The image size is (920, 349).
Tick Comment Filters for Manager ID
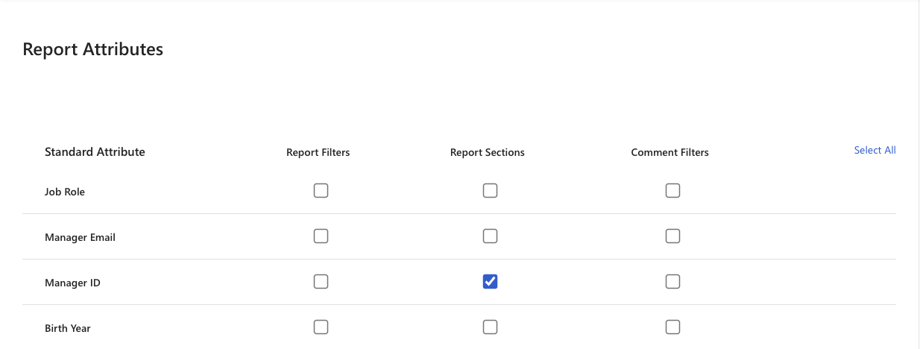tap(672, 281)
